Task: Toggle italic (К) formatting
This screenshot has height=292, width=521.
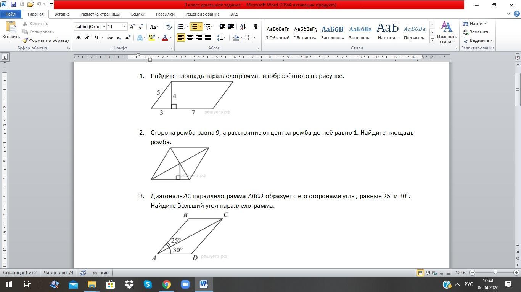Action: tap(87, 38)
